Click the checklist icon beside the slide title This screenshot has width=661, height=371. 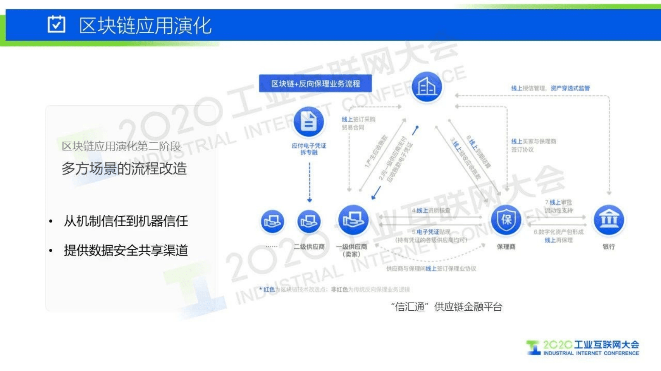(x=57, y=25)
